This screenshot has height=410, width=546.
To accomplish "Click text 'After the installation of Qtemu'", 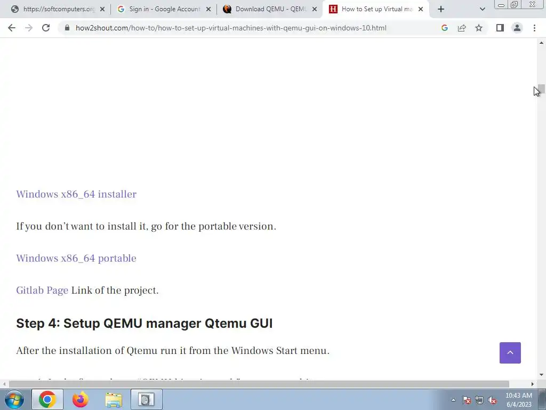I will [87, 350].
